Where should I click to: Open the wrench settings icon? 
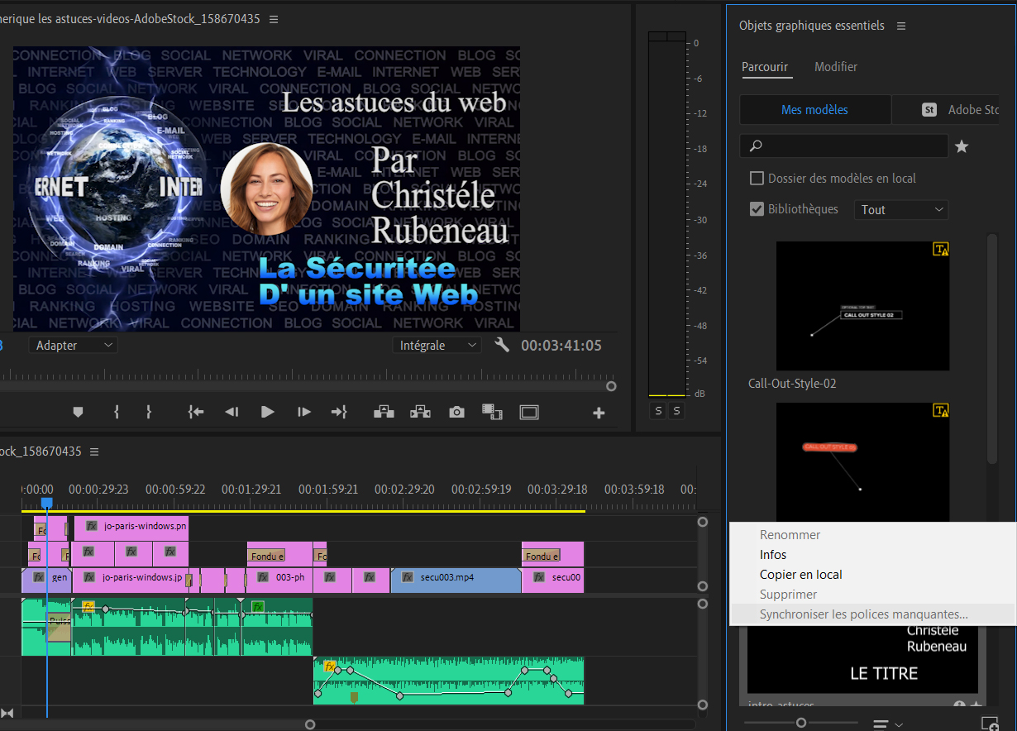click(x=501, y=346)
